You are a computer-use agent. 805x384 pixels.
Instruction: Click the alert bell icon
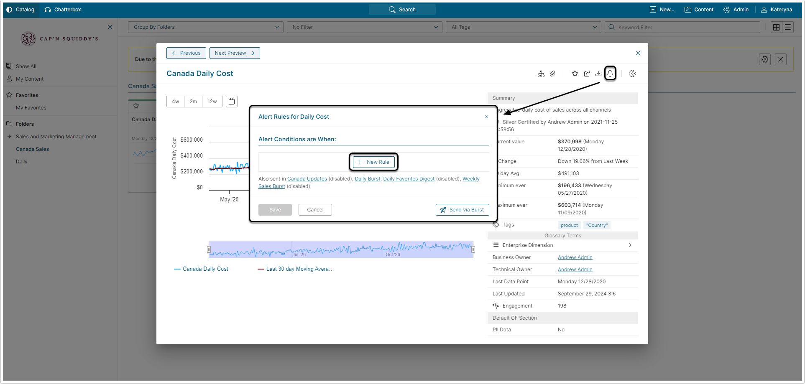(610, 74)
